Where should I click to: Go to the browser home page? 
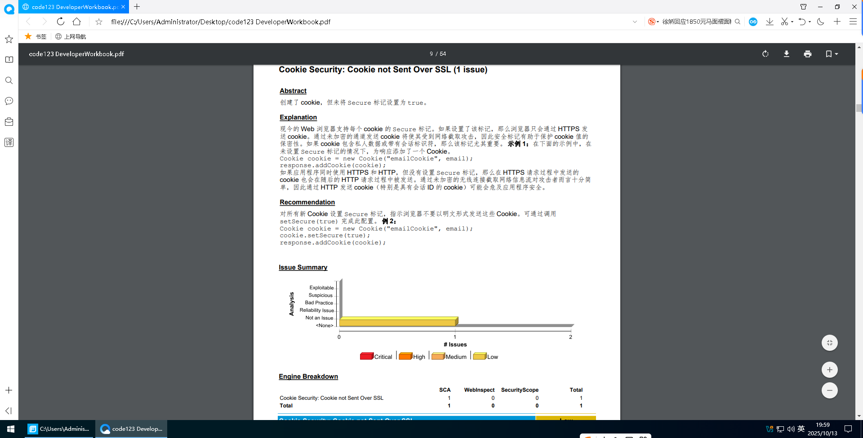point(77,22)
